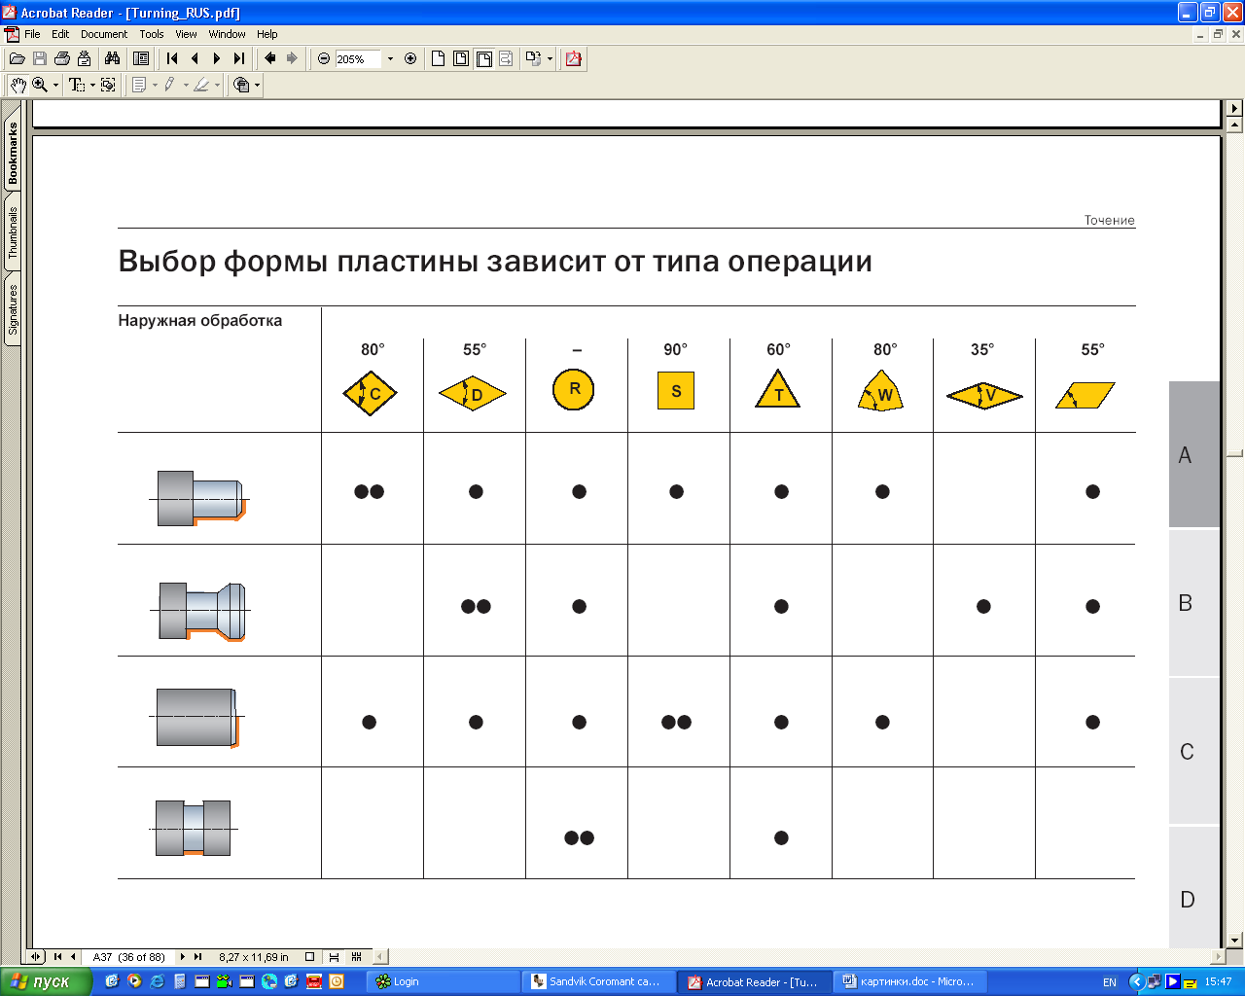
Task: Click the Russian Start button
Action: coord(46,981)
